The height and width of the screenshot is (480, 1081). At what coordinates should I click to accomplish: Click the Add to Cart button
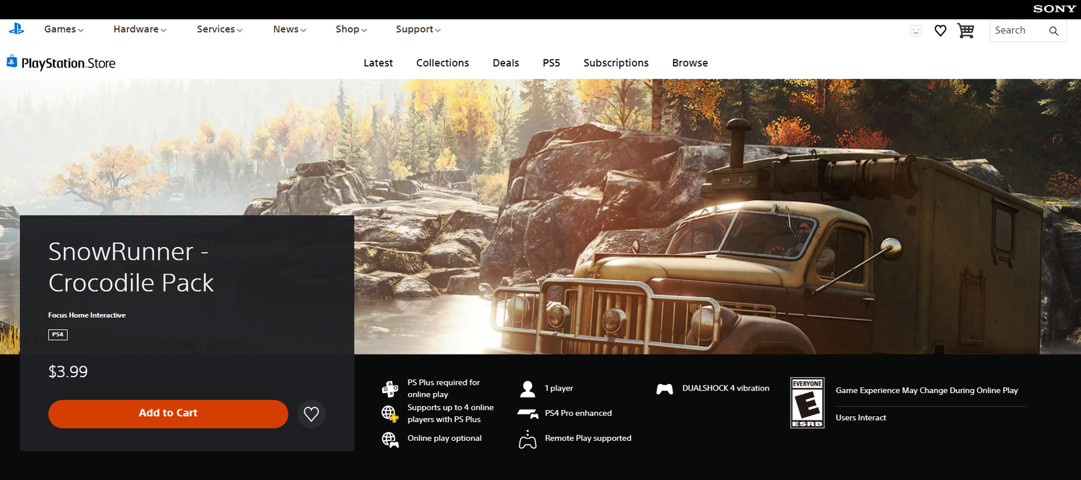(168, 414)
